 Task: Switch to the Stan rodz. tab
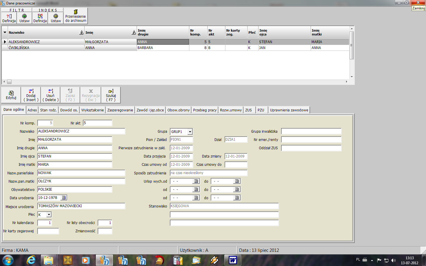coord(48,110)
